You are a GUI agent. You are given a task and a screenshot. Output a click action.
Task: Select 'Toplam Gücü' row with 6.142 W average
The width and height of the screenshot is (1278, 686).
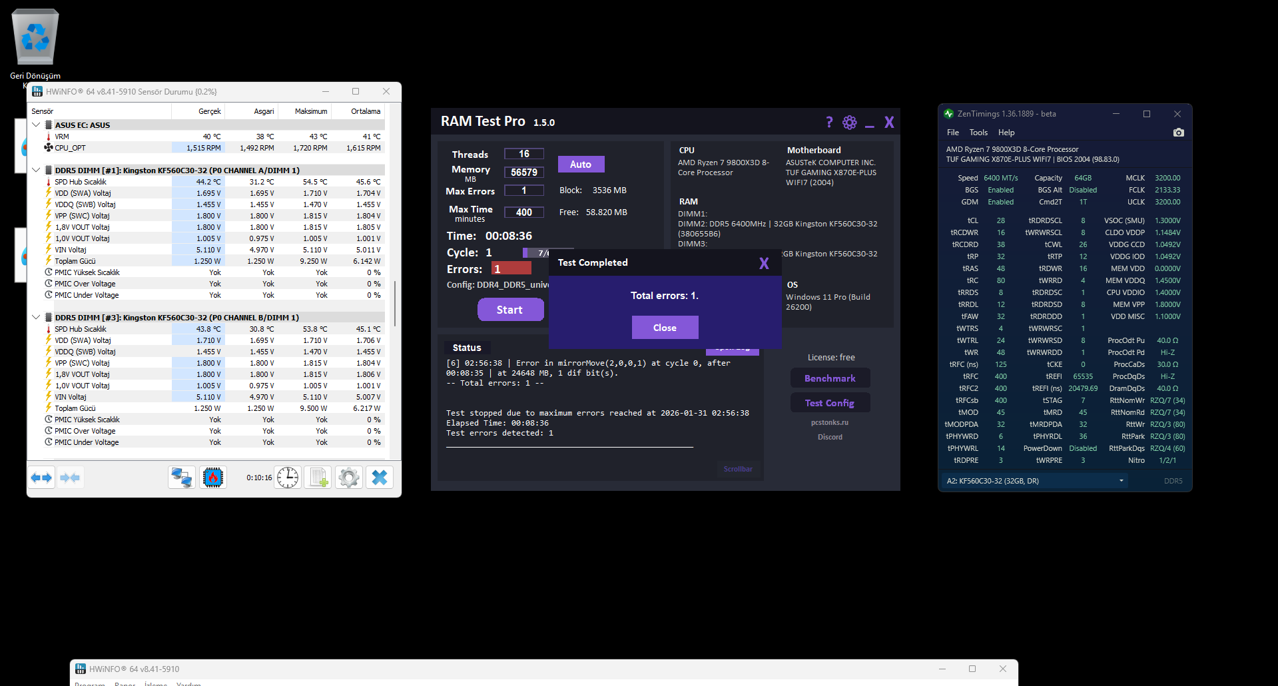208,261
